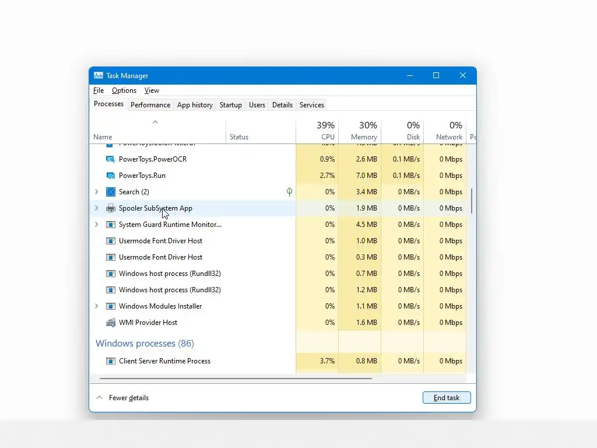597x448 pixels.
Task: Click the 4.5 MB memory value
Action: pos(366,225)
